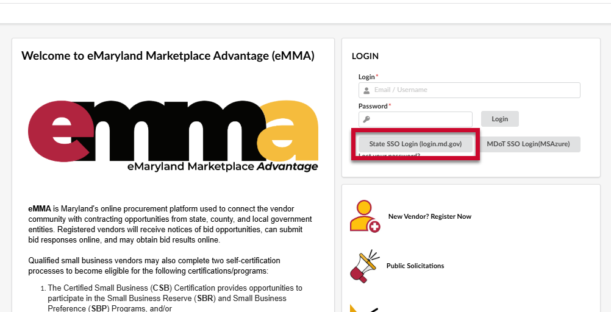Click MDoT SSO Login(MSAzure) button
The image size is (611, 312).
point(528,144)
